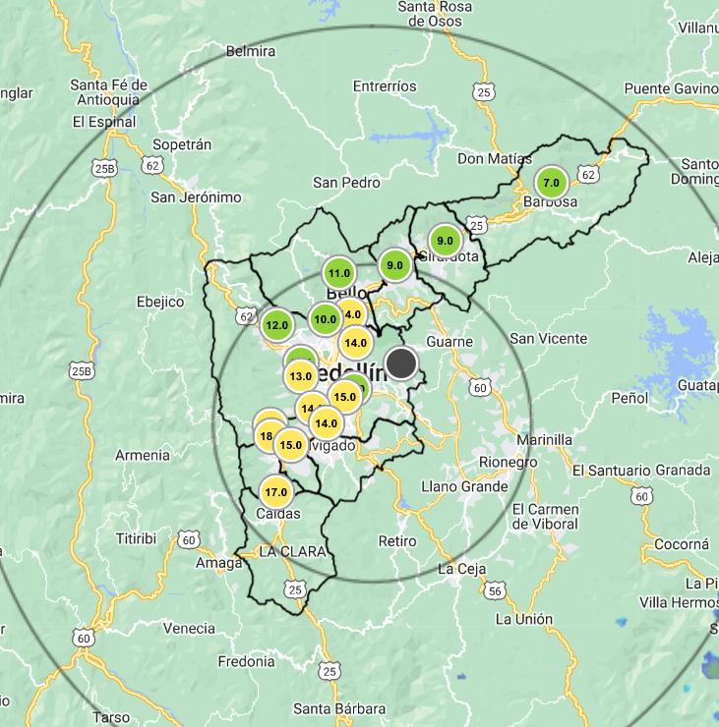Screen dimensions: 719x727
Task: Click the Venecia town label
Action: pos(189,629)
